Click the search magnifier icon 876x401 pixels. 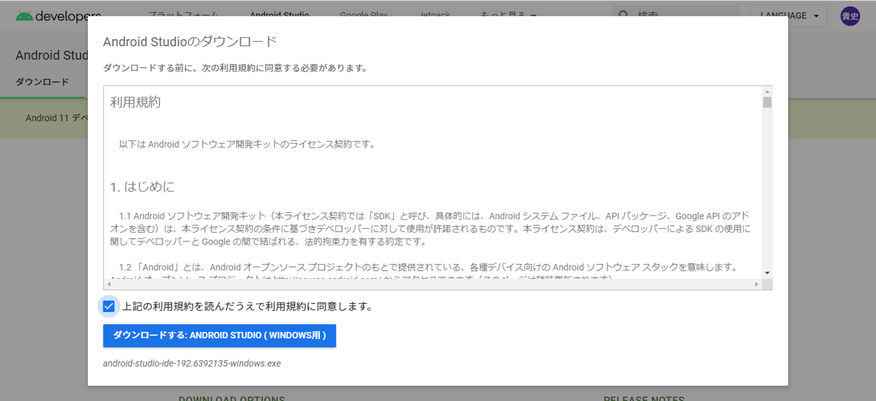click(x=623, y=15)
